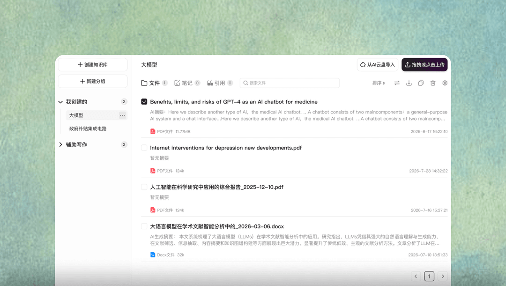506x286 pixels.
Task: Click the PDF icon of 人工智能 report file
Action: pyautogui.click(x=153, y=210)
